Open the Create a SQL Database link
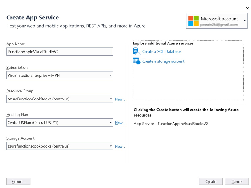The image size is (251, 188). (162, 52)
